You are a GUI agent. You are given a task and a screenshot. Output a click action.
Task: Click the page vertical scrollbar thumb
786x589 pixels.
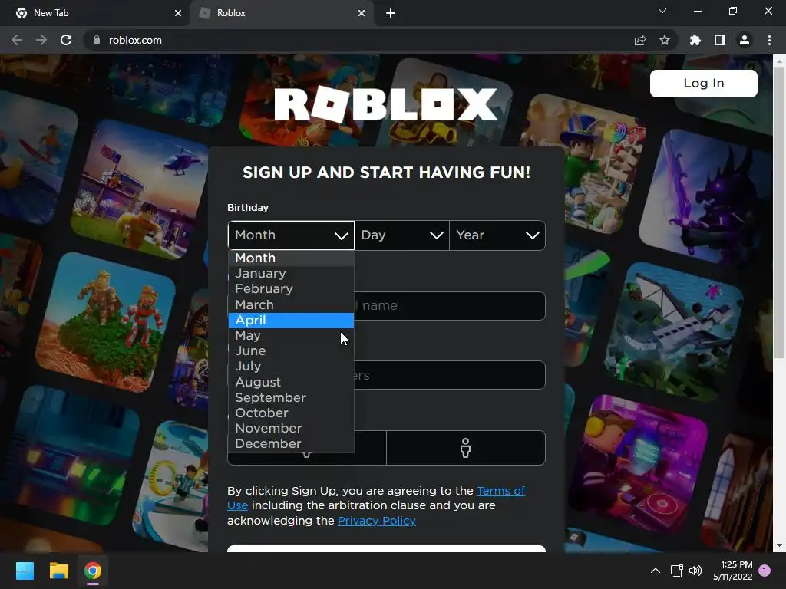click(779, 213)
